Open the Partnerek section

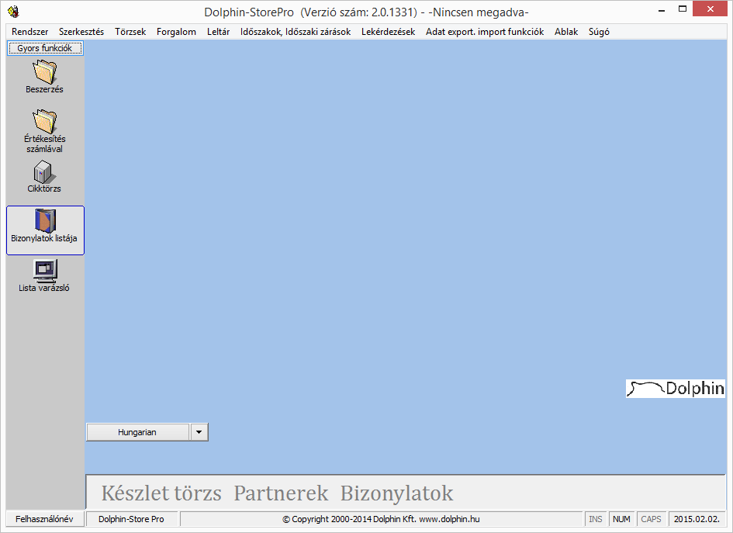(281, 493)
